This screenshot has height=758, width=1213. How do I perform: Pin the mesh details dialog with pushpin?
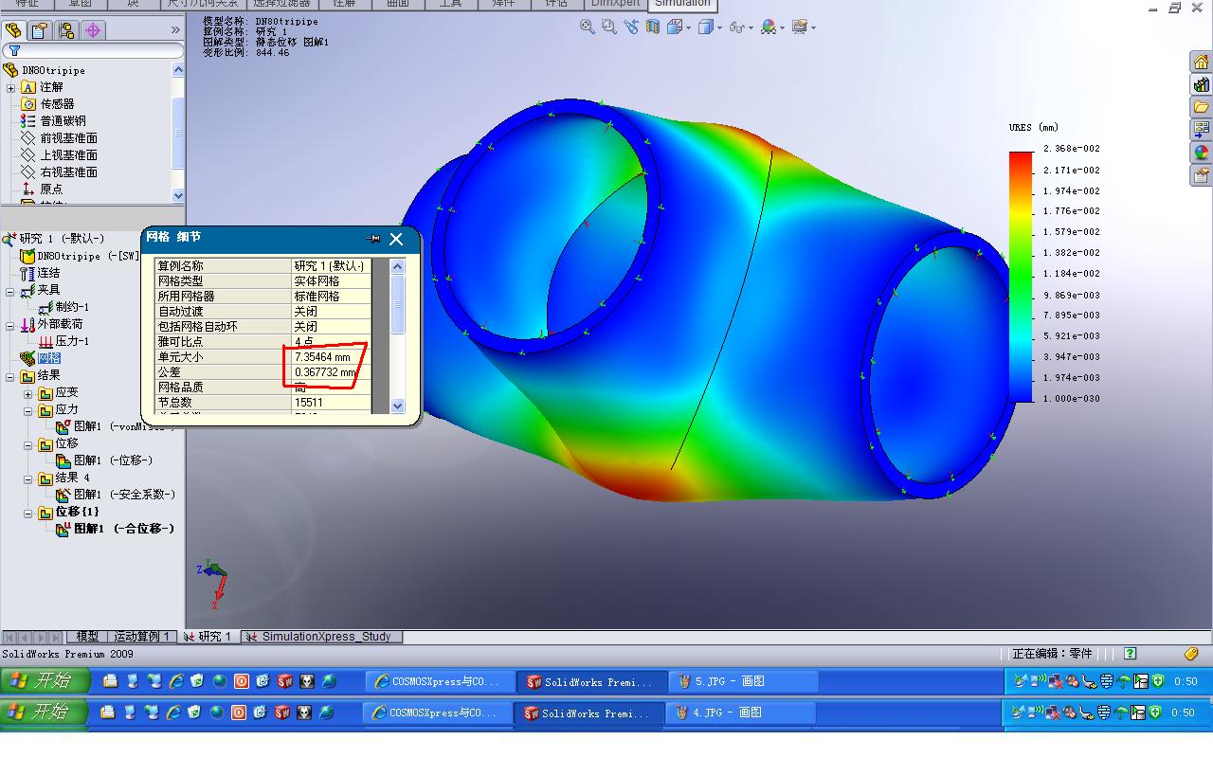point(372,239)
